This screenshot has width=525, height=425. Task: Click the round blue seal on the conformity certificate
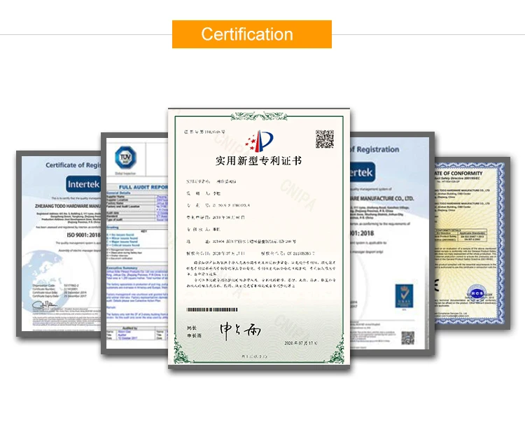point(477,293)
